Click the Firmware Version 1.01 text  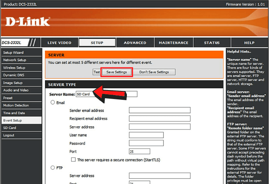(245, 4)
